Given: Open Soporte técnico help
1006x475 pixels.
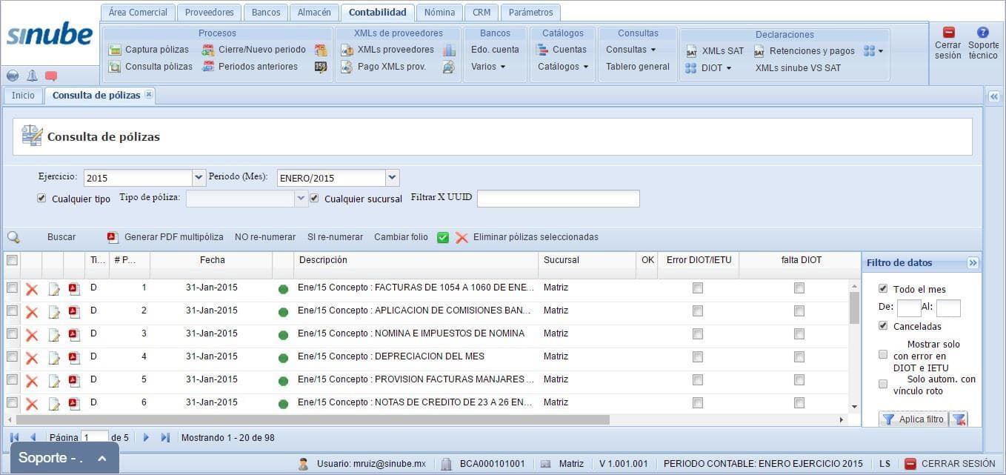Looking at the screenshot, I should point(983,44).
